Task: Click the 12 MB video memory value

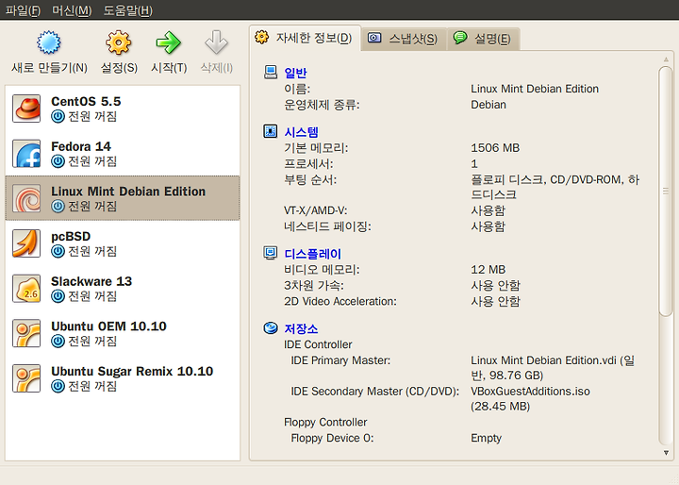Action: point(489,270)
